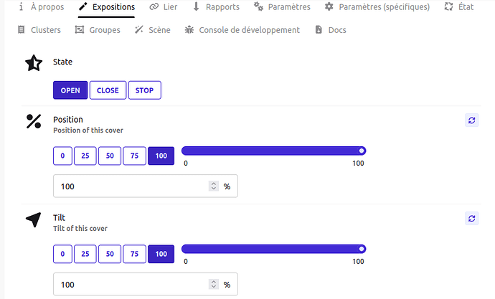Set Position preset to 50

click(x=110, y=156)
